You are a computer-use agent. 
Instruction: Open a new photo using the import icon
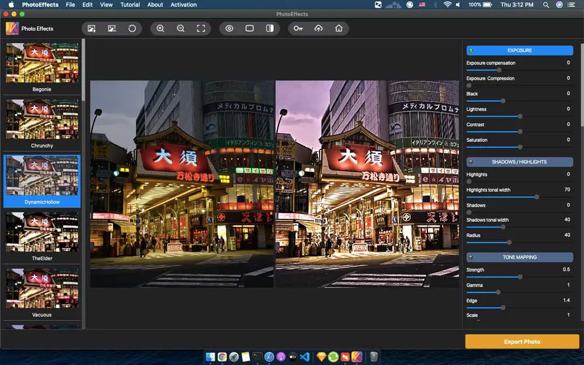pos(91,28)
